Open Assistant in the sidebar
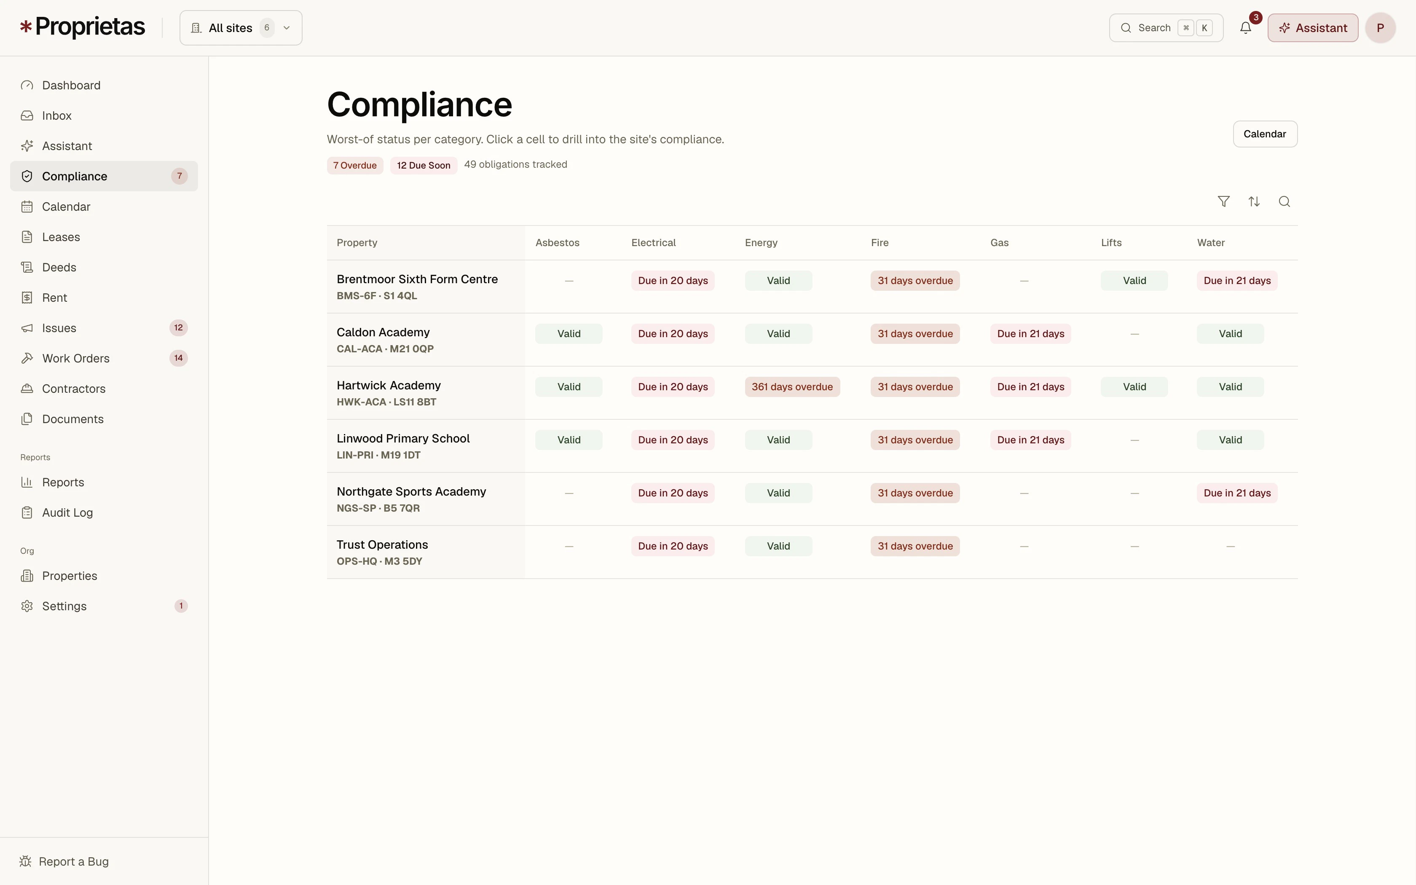This screenshot has height=885, width=1416. pos(104,146)
